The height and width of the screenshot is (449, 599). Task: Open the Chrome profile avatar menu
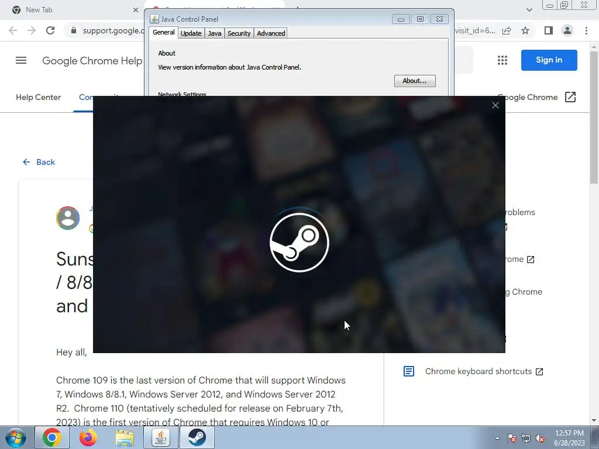[567, 30]
